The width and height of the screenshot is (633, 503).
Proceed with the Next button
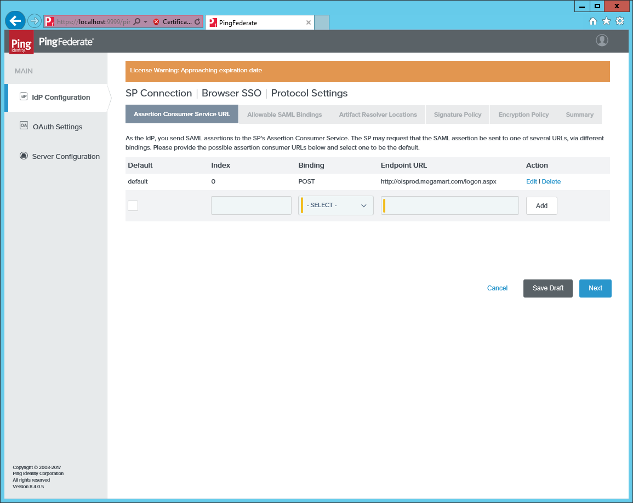pyautogui.click(x=595, y=288)
